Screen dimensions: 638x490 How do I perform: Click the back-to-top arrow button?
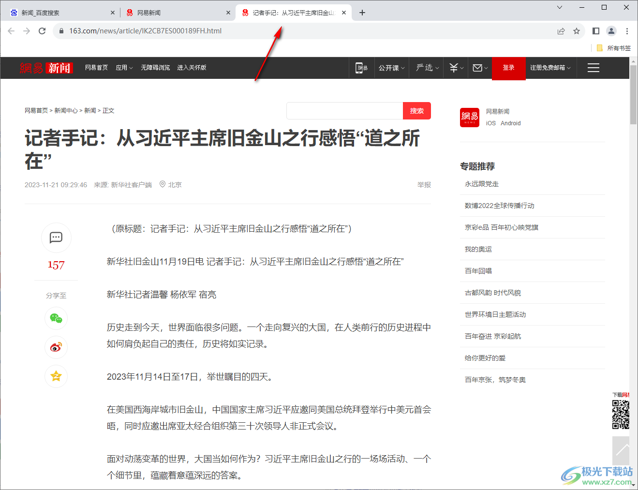[621, 450]
